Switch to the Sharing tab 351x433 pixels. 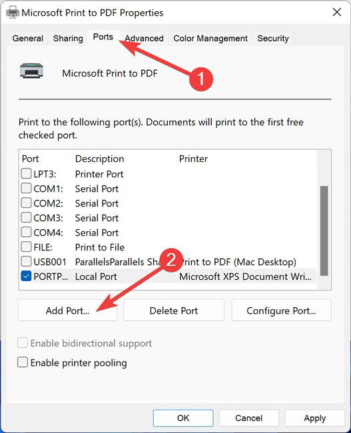68,38
